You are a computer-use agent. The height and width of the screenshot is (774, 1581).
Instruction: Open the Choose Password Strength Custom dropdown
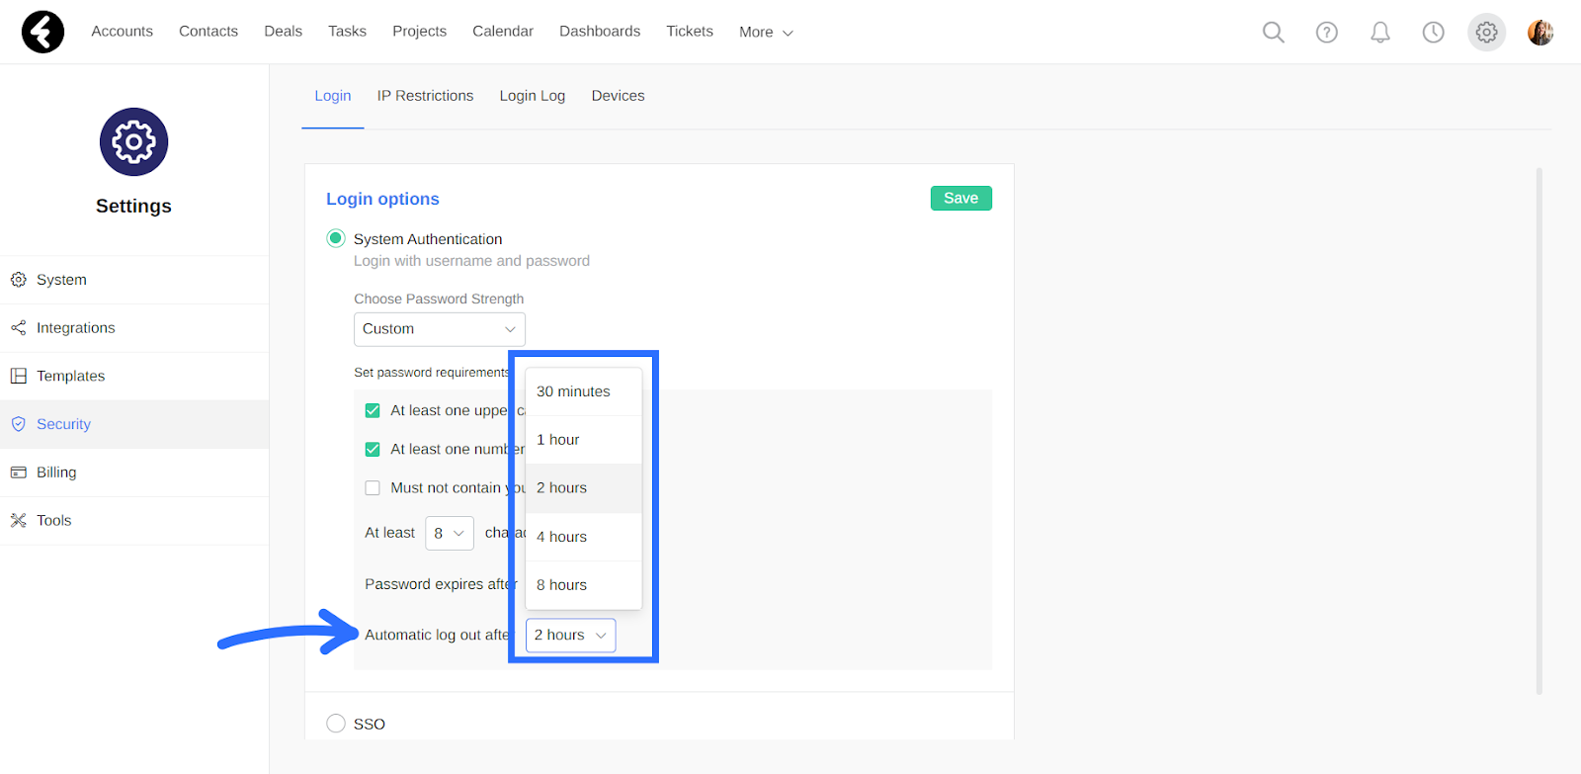coord(440,329)
